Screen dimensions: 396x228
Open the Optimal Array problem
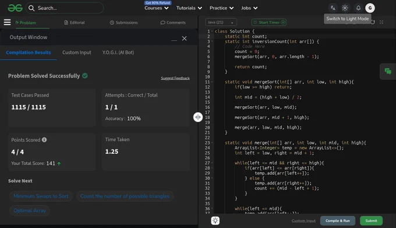coord(30,211)
